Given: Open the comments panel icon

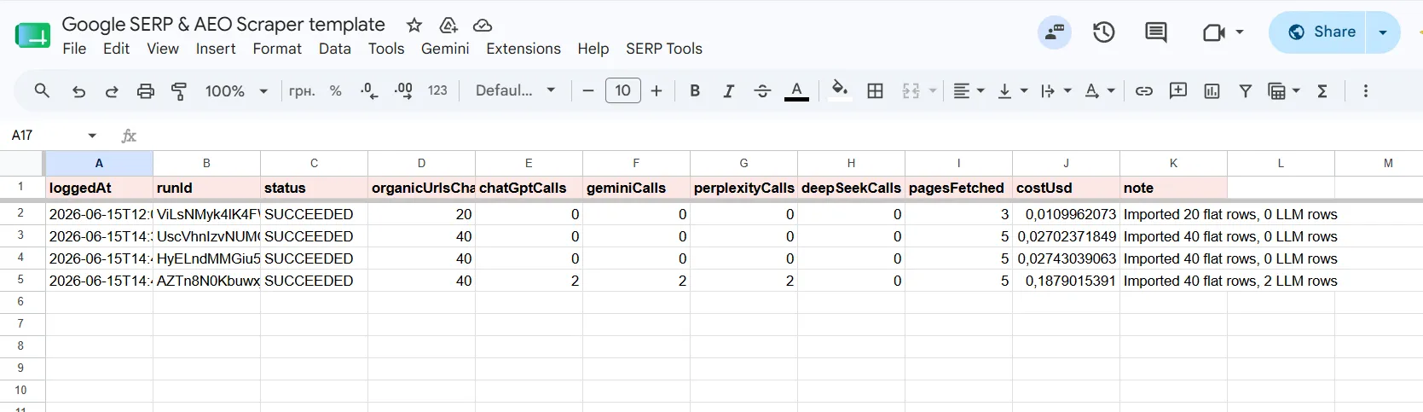Looking at the screenshot, I should 1156,32.
